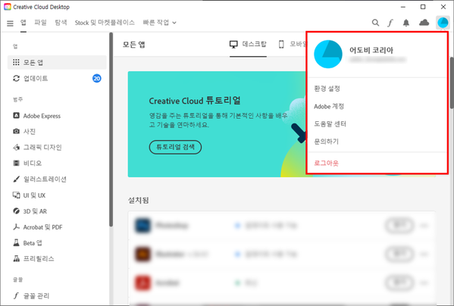Click the 튜토리얼 검색 button

[175, 147]
